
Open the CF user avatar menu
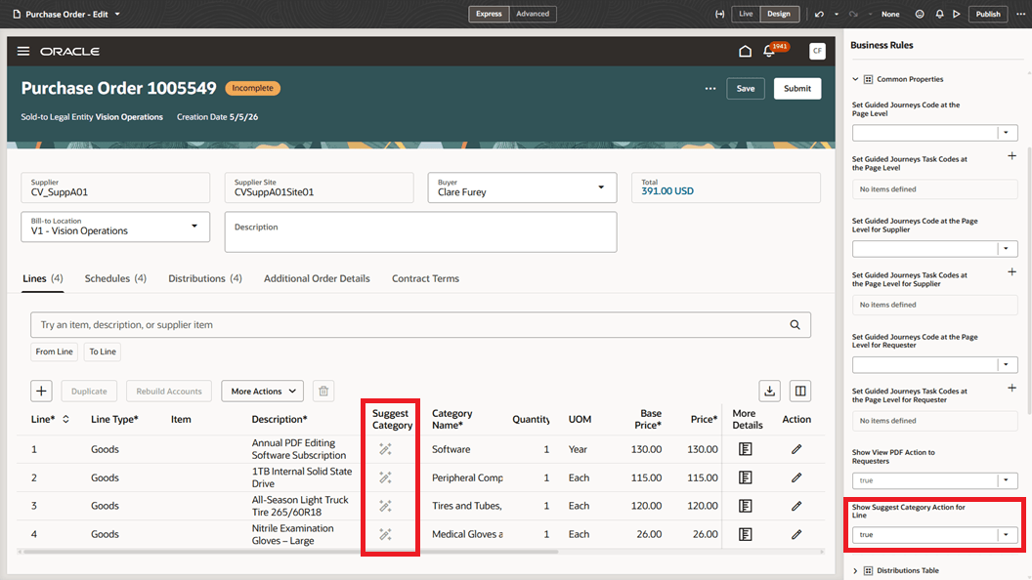point(817,51)
